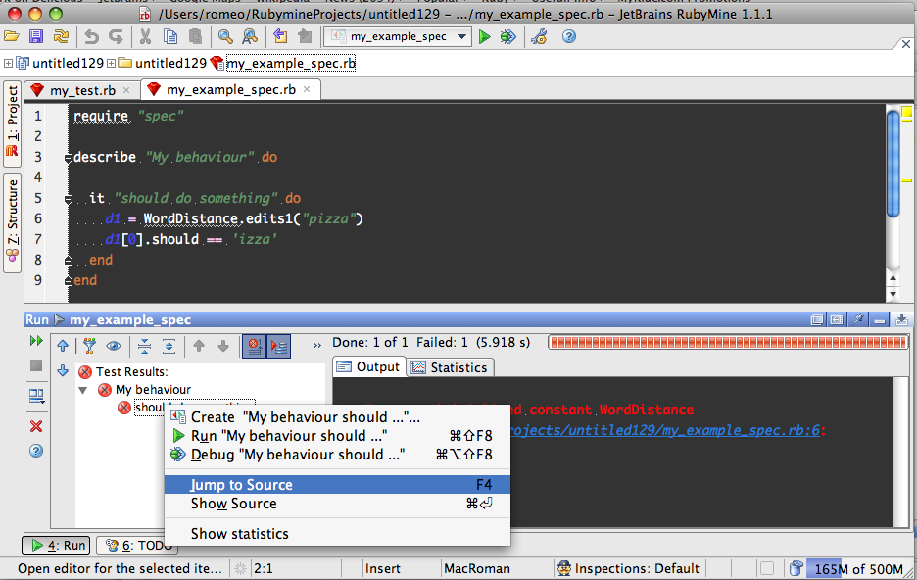This screenshot has height=580, width=917.
Task: Toggle the Hide Passed filter funnel icon
Action: [x=89, y=346]
